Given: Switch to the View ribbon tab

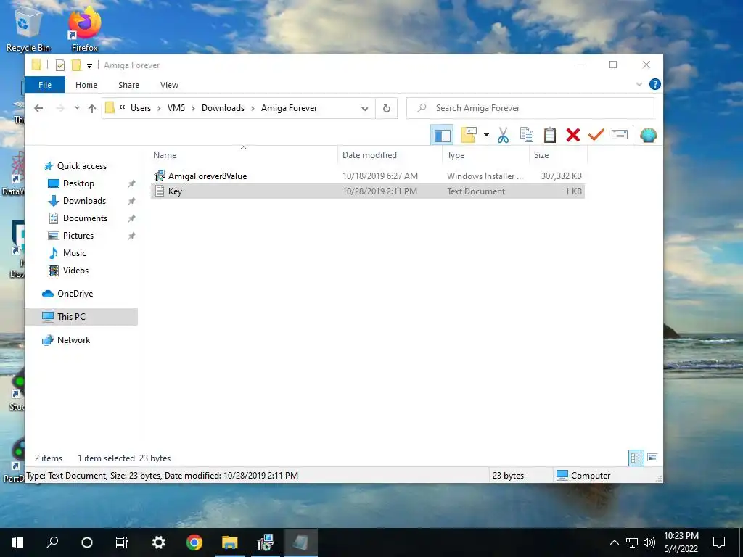Looking at the screenshot, I should pyautogui.click(x=169, y=85).
